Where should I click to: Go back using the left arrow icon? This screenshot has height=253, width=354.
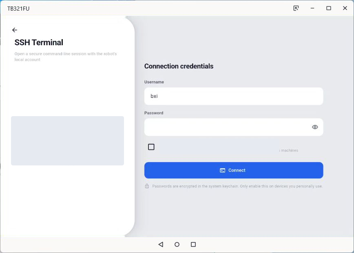coord(15,30)
